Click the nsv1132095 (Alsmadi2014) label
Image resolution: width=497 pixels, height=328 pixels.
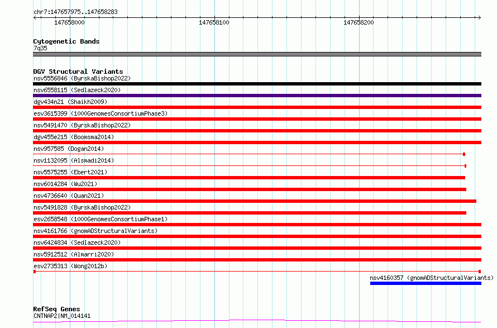tap(74, 160)
